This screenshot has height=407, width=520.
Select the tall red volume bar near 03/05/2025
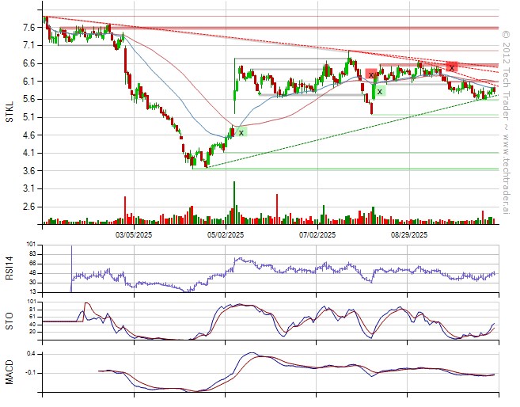[125, 209]
